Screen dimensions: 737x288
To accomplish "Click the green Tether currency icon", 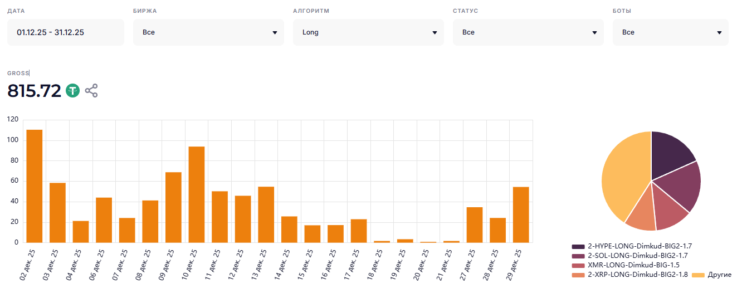I will point(73,91).
